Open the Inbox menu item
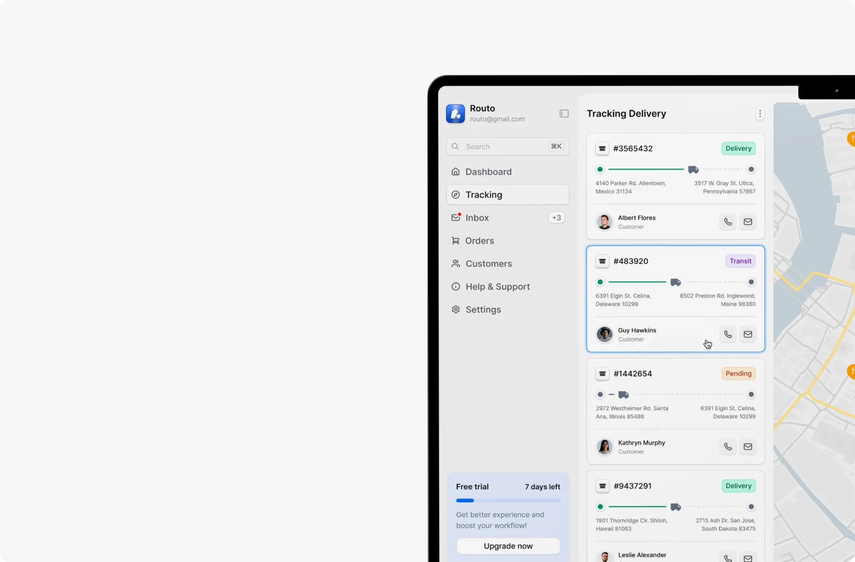This screenshot has height=562, width=855. click(508, 218)
